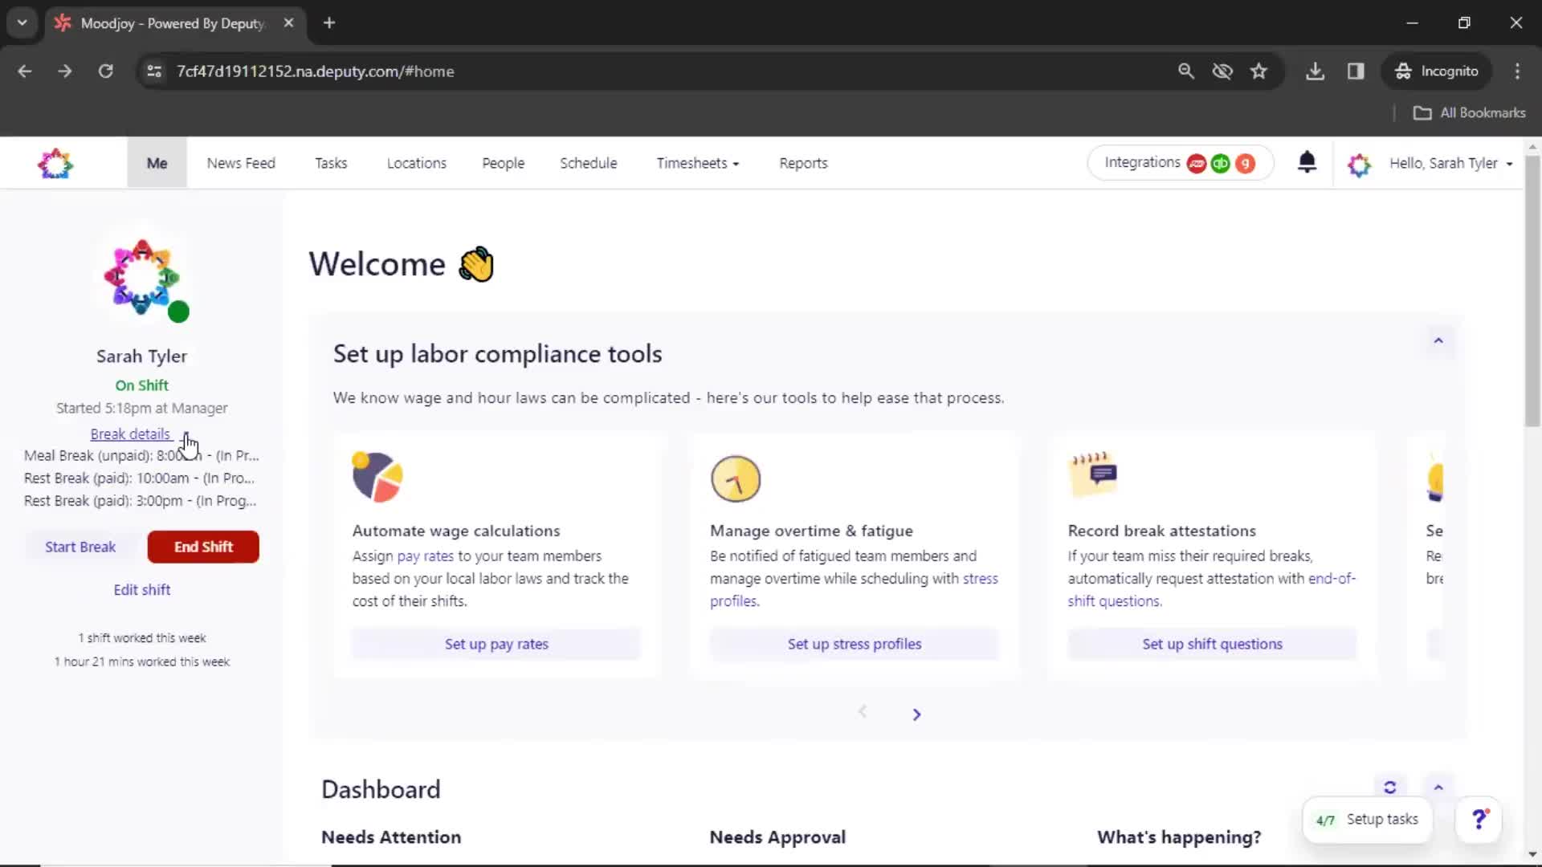Screen dimensions: 1542x867
Task: Open the News Feed tab
Action: point(240,163)
